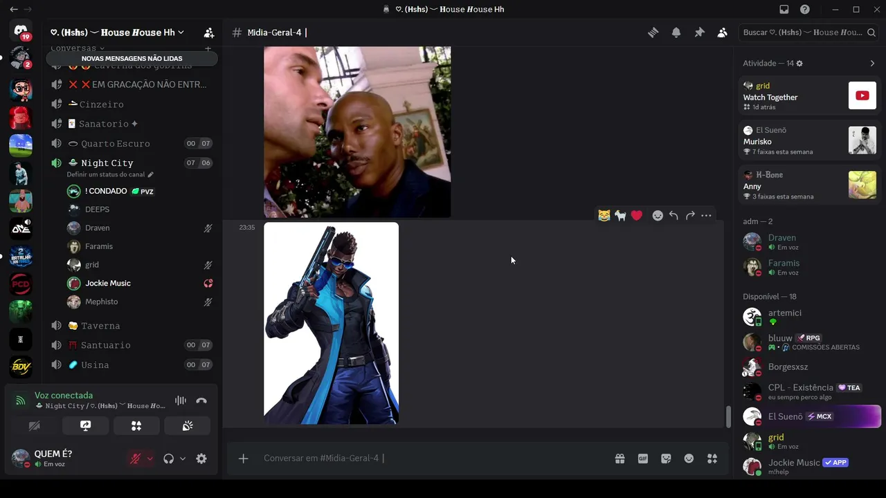Join the Quarto Escuro voice channel
The height and width of the screenshot is (498, 886).
(132, 144)
